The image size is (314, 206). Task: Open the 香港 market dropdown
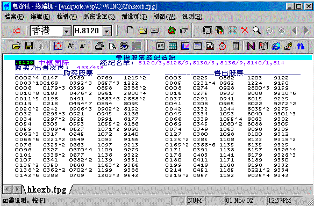coord(66,31)
